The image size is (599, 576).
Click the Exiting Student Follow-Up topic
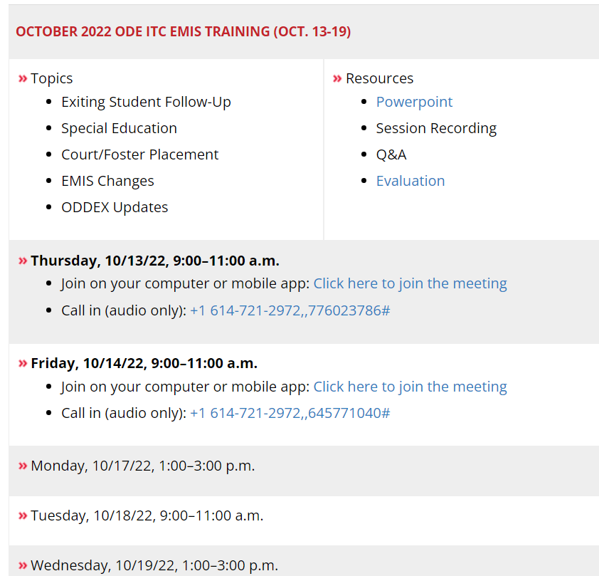[x=146, y=102]
